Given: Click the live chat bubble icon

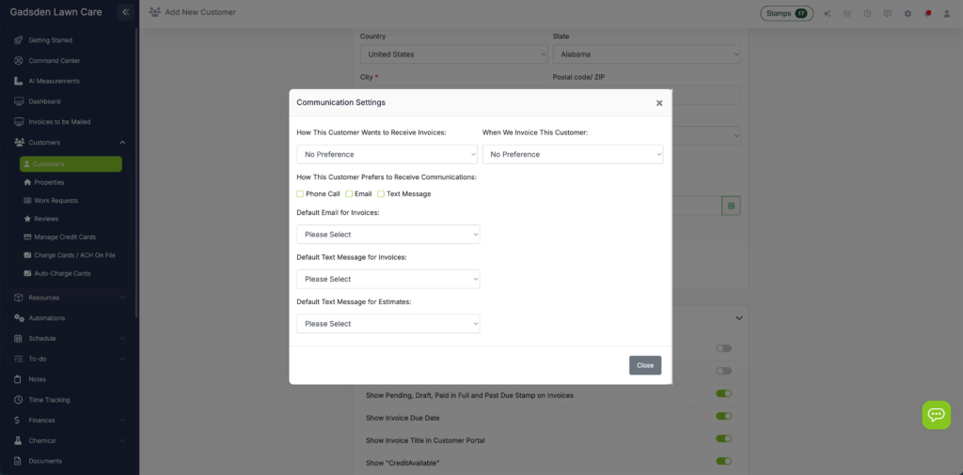Looking at the screenshot, I should (936, 415).
